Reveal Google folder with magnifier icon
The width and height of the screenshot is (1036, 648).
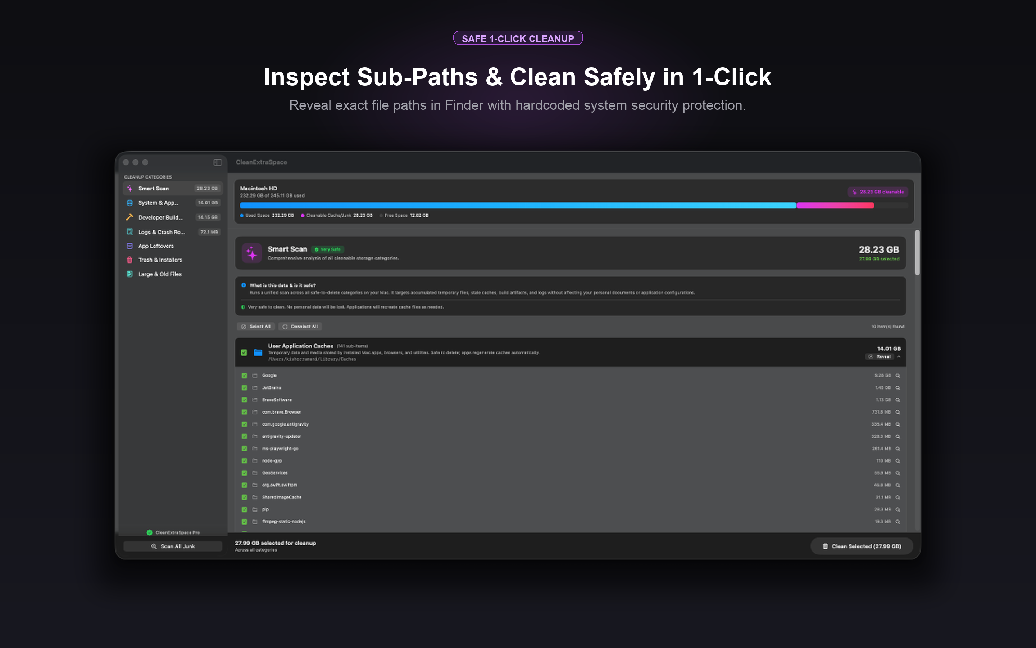(x=898, y=375)
